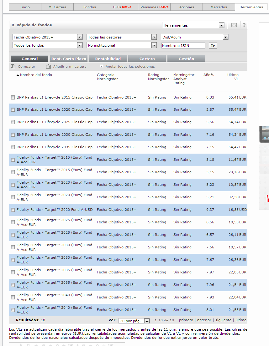Go to siguiente page link

223,320
